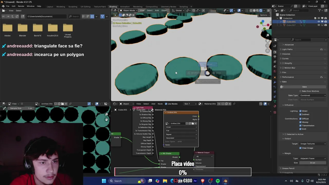
Task: Expand the Performance panel
Action: click(x=288, y=77)
